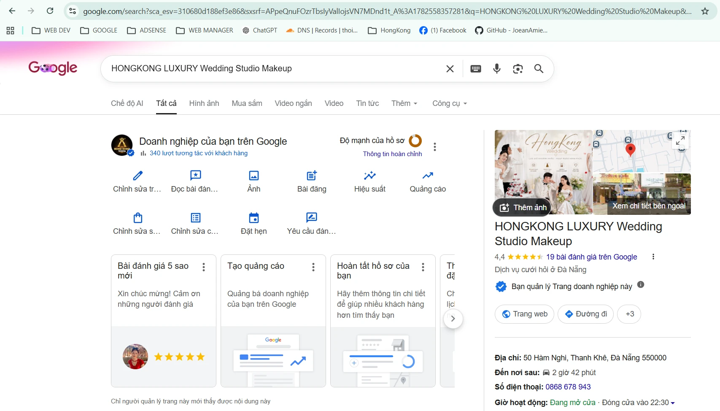Screen dimensions: 720x411
Task: Call phone number 0868 678 943
Action: pyautogui.click(x=568, y=387)
